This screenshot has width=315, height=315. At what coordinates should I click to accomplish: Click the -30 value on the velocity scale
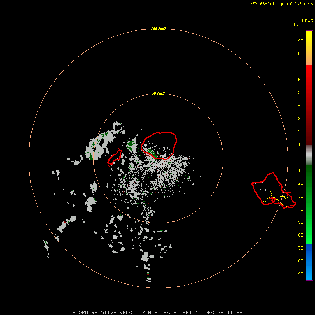[x=299, y=196]
